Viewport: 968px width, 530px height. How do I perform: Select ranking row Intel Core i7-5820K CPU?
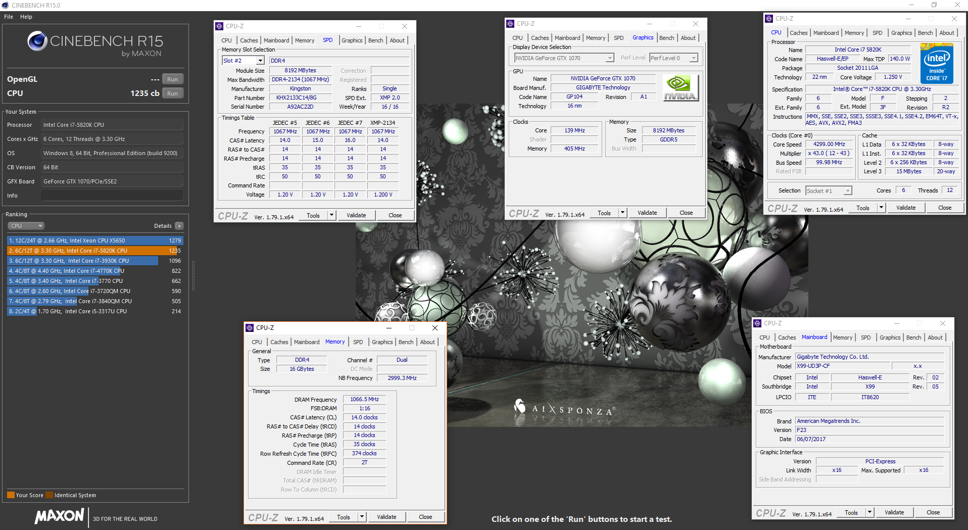click(x=95, y=251)
